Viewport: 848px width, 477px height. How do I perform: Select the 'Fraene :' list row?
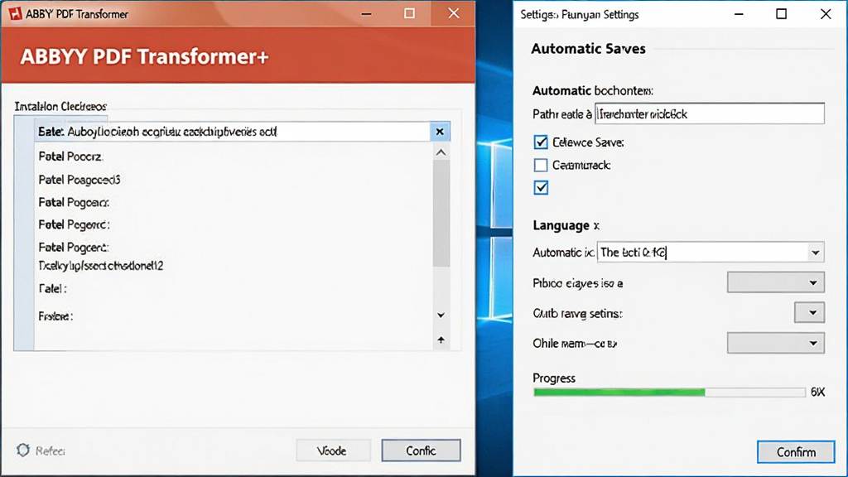tap(234, 316)
